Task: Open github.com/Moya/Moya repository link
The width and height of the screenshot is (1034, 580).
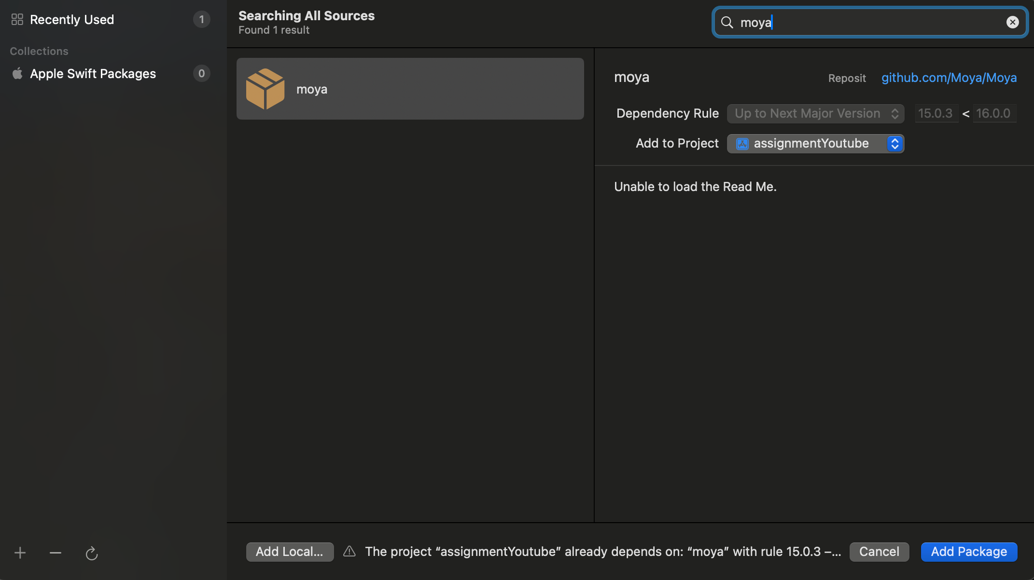Action: [x=949, y=78]
